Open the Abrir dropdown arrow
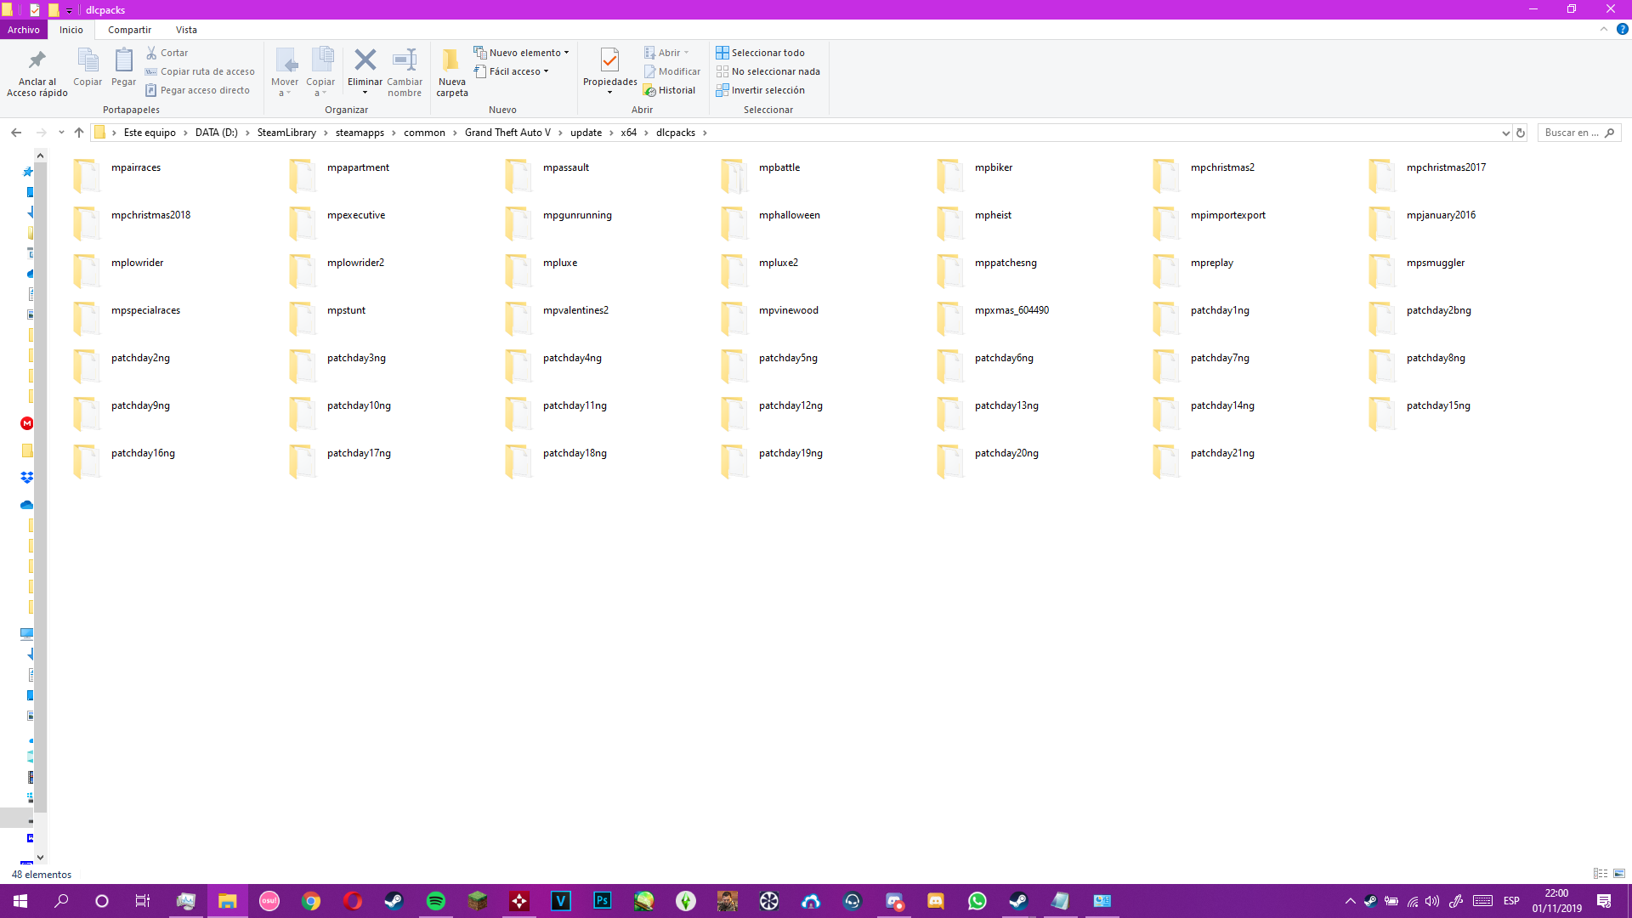1632x918 pixels. point(685,52)
